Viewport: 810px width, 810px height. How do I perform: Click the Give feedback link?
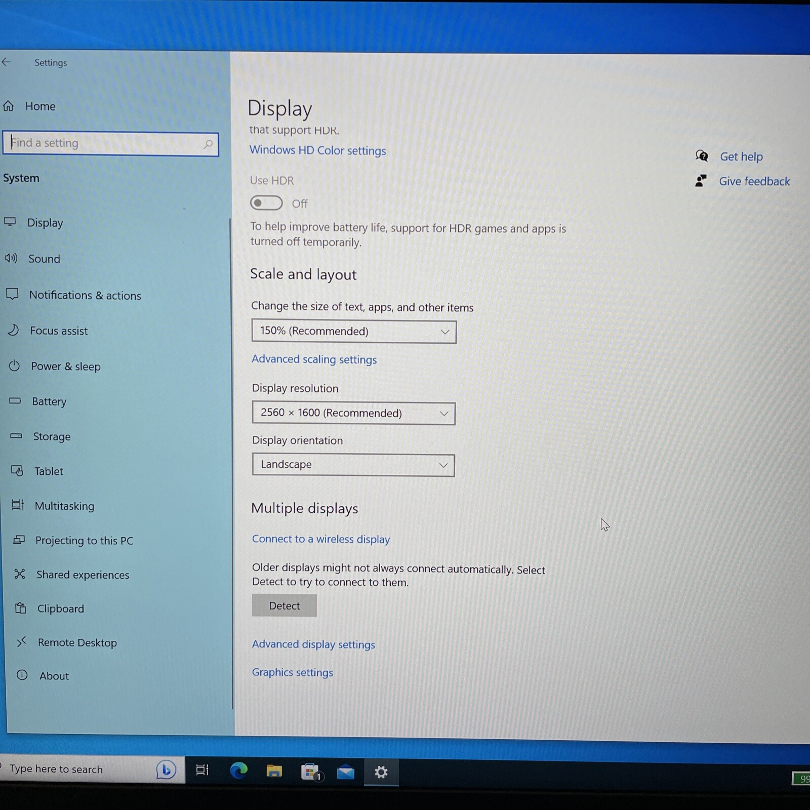(754, 181)
